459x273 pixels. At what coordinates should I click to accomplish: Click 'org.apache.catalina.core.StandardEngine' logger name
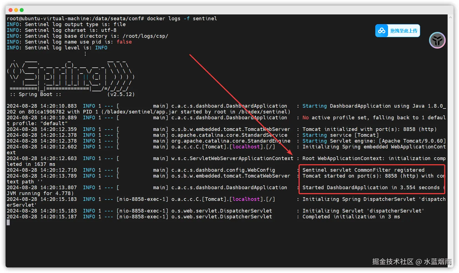pos(231,141)
